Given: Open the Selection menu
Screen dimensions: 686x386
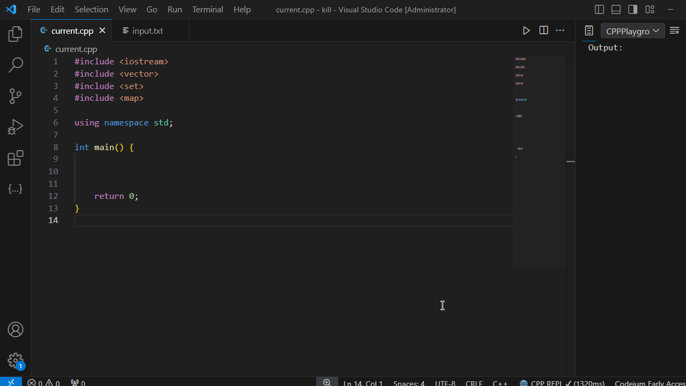Looking at the screenshot, I should [91, 9].
